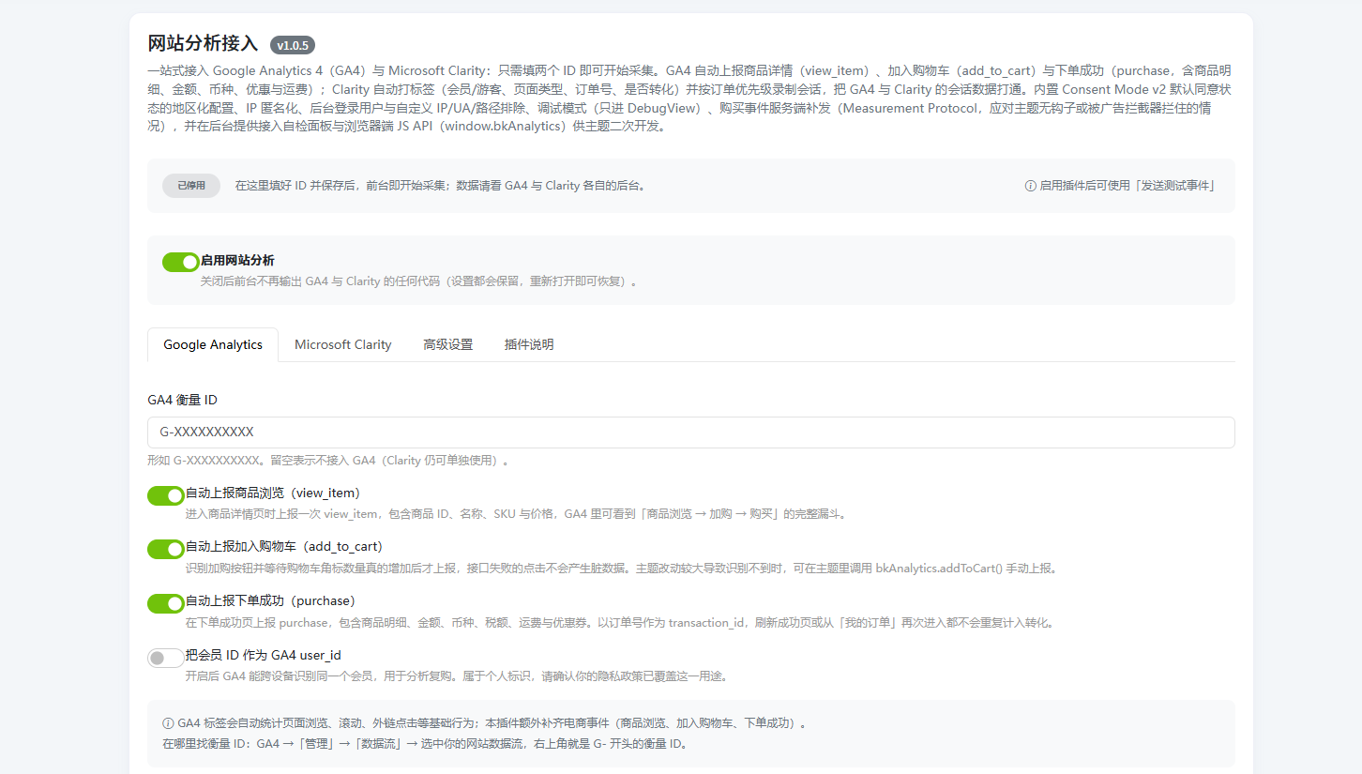Click the description 识别加购按钮并等待购物车角标数量
The image size is (1362, 774).
[x=623, y=569]
